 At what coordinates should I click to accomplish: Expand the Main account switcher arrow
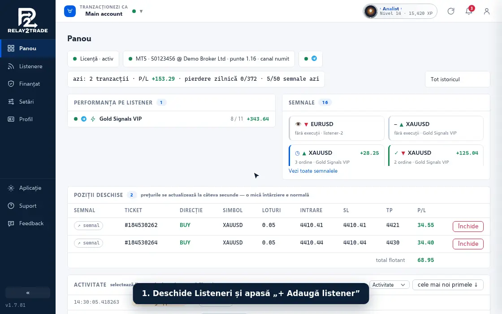click(141, 11)
